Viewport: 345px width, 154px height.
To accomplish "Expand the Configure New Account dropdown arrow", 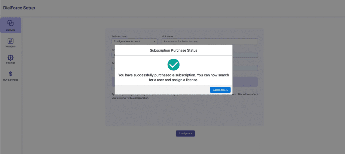I will (155, 41).
